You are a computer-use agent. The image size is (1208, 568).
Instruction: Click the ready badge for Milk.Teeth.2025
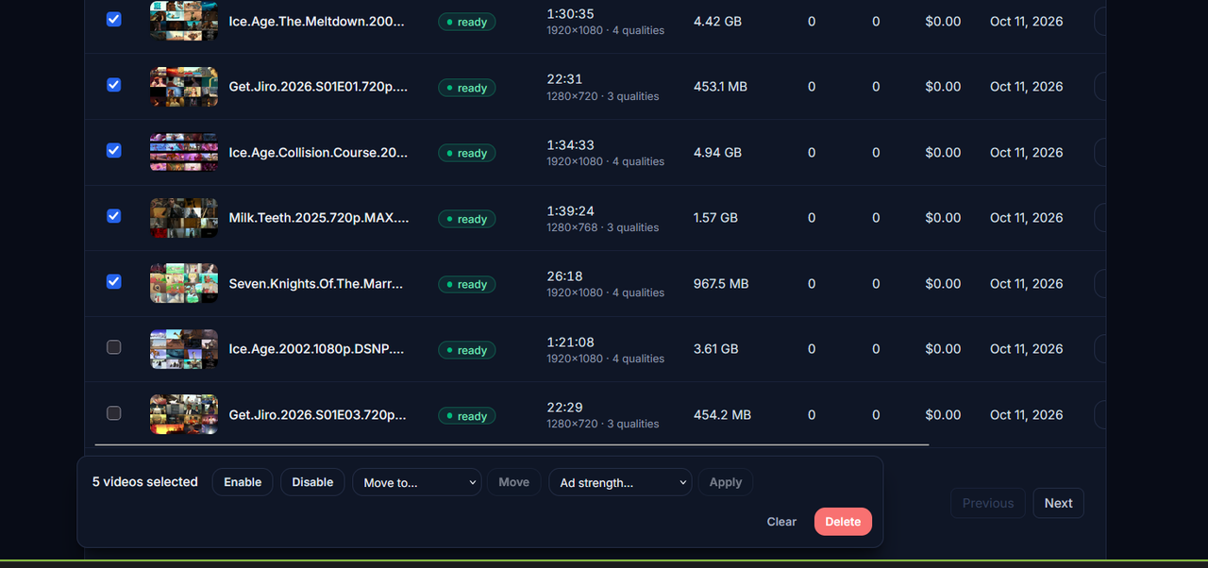466,219
